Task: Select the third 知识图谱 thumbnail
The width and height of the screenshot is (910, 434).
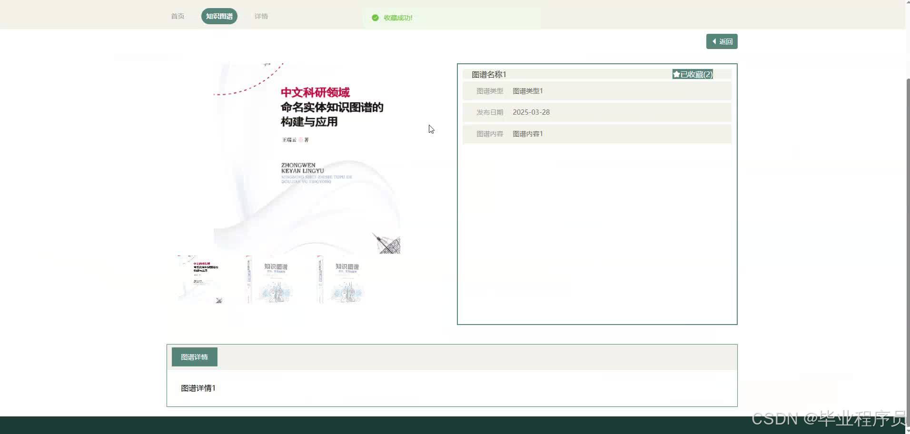Action: [x=342, y=279]
